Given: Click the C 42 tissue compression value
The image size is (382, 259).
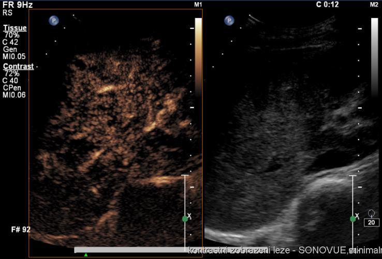Looking at the screenshot, I should 10,42.
